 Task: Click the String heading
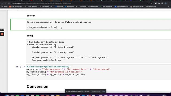click(30, 35)
